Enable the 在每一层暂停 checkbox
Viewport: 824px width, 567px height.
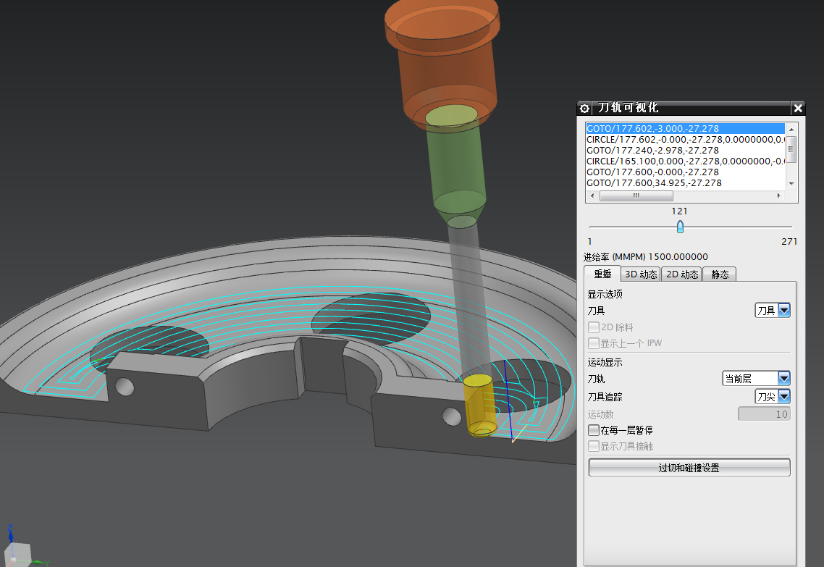tap(594, 430)
